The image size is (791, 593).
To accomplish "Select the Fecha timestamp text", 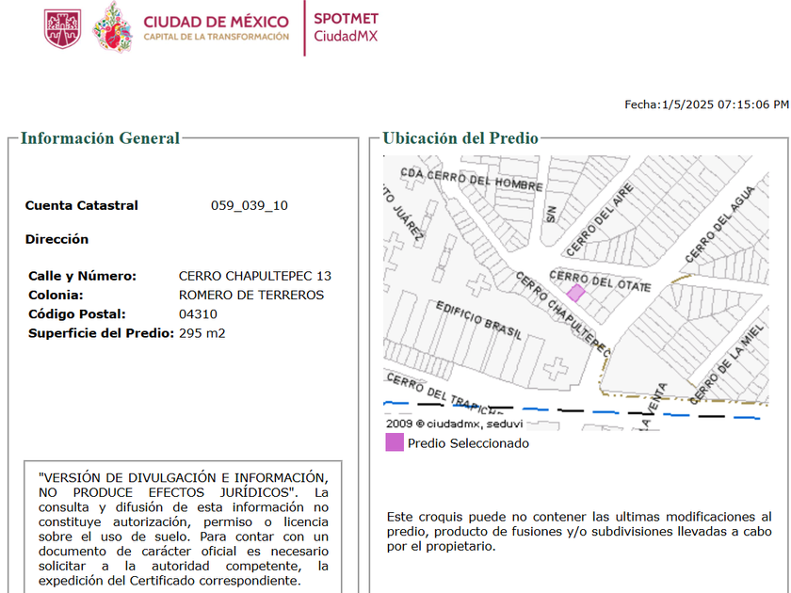I will 706,104.
